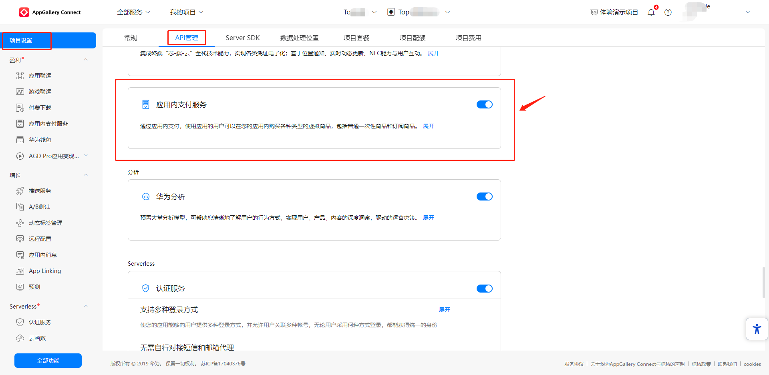Click the 远程配置 sidebar icon

20,239
